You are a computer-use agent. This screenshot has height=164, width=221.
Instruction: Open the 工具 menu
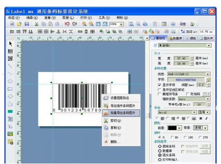point(104,18)
